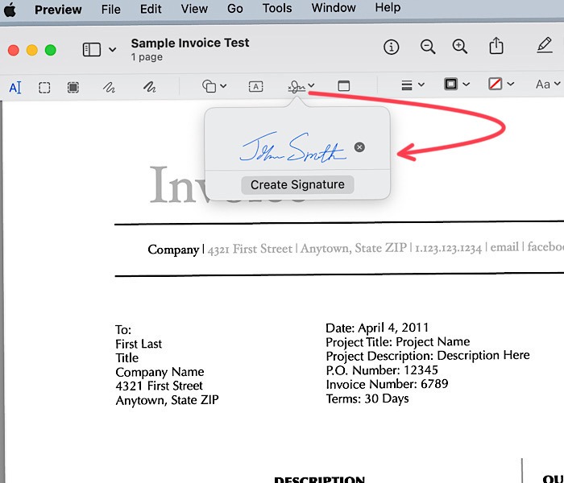Toggle the sidebar view button
The height and width of the screenshot is (483, 564).
tap(92, 49)
